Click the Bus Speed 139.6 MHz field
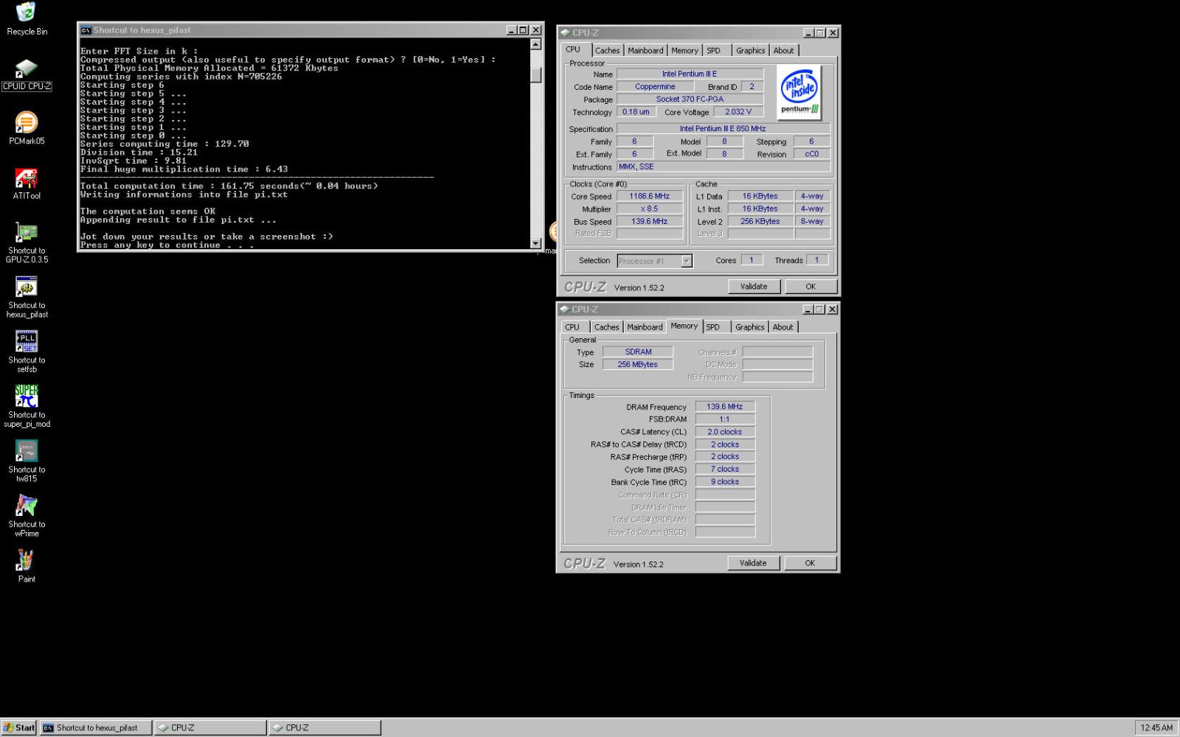This screenshot has height=737, width=1180. pyautogui.click(x=649, y=221)
